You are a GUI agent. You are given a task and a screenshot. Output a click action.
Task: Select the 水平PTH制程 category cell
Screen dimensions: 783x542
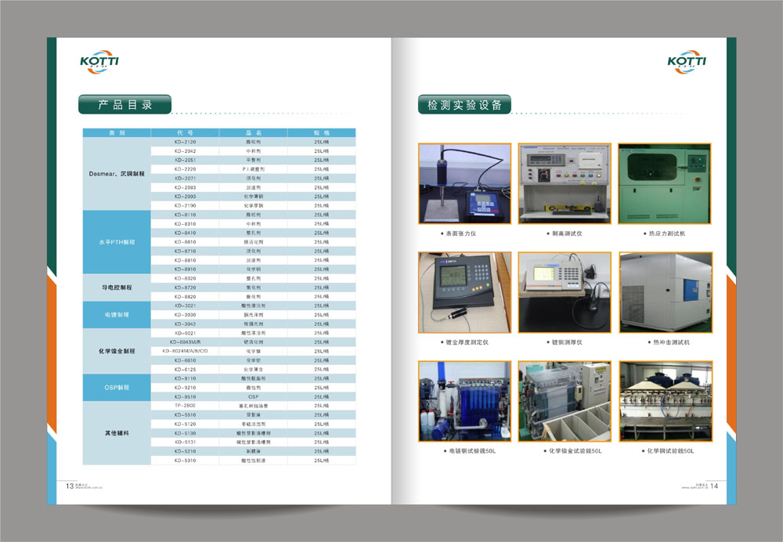click(117, 242)
